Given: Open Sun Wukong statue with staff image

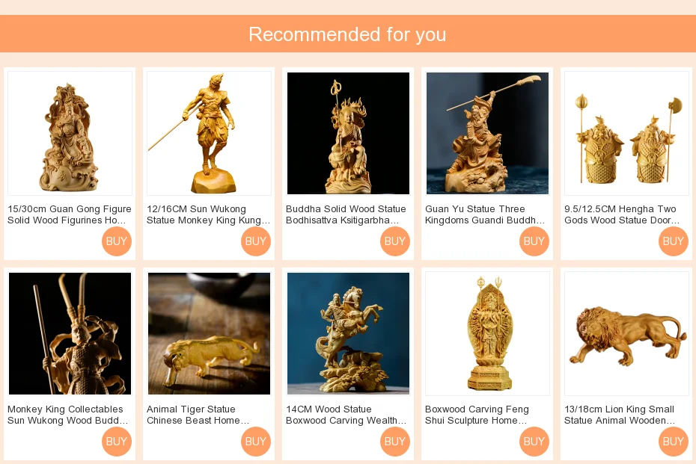Looking at the screenshot, I should (209, 134).
